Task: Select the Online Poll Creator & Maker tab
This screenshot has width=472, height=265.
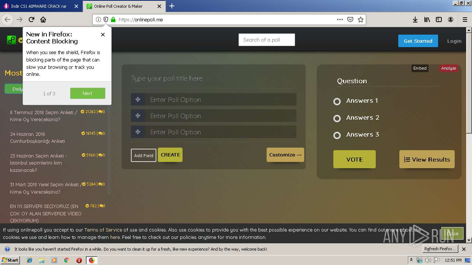Action: point(118,6)
